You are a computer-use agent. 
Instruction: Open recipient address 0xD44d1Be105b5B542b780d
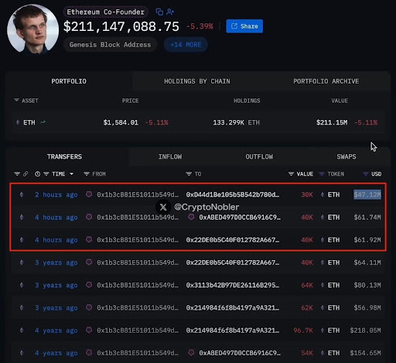pos(233,194)
